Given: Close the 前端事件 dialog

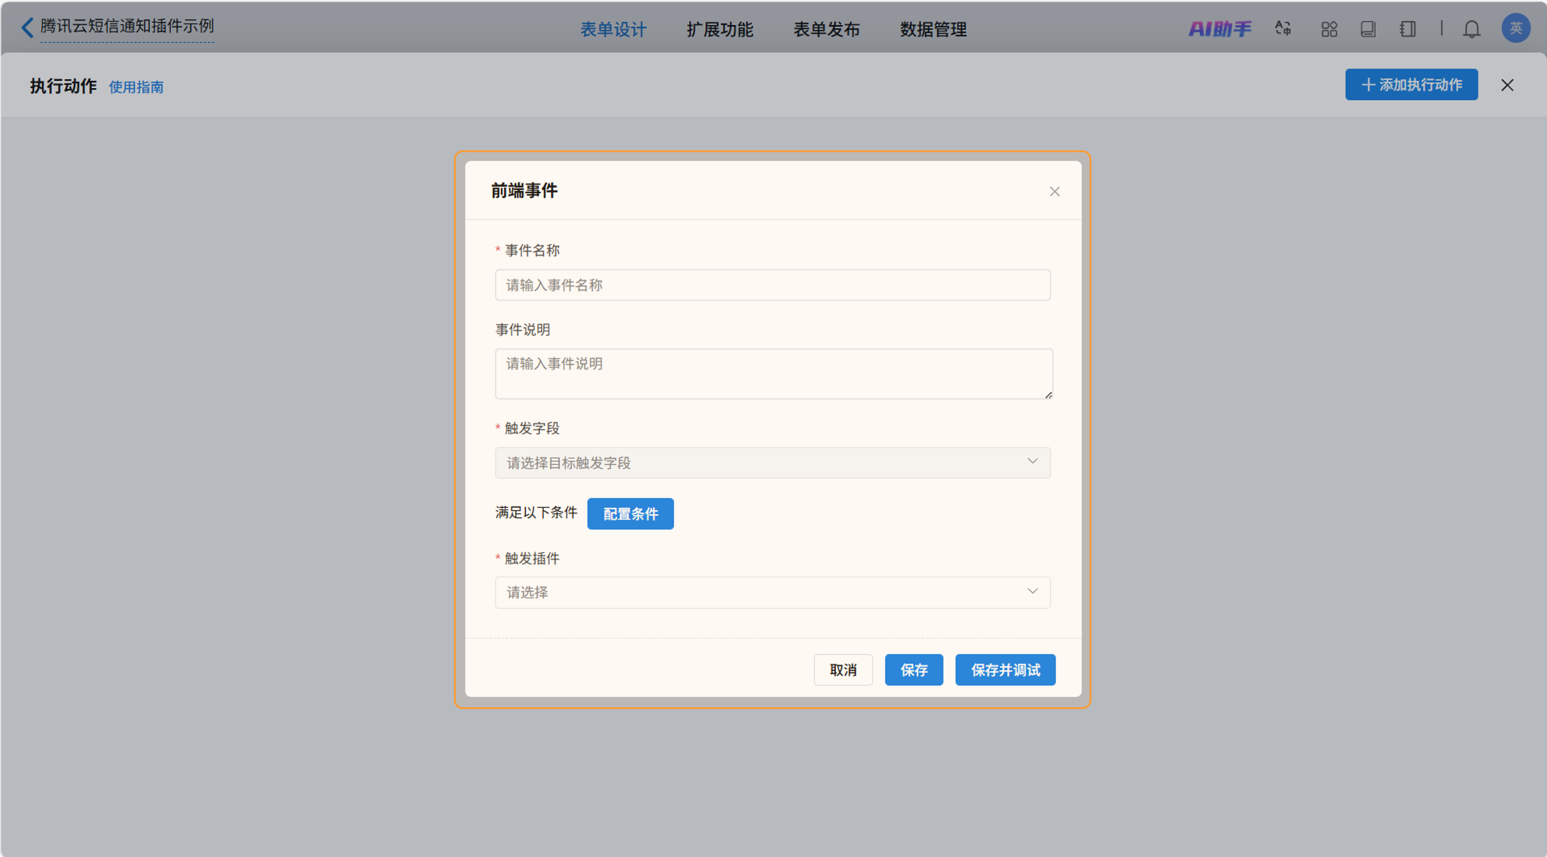Looking at the screenshot, I should click(x=1054, y=191).
